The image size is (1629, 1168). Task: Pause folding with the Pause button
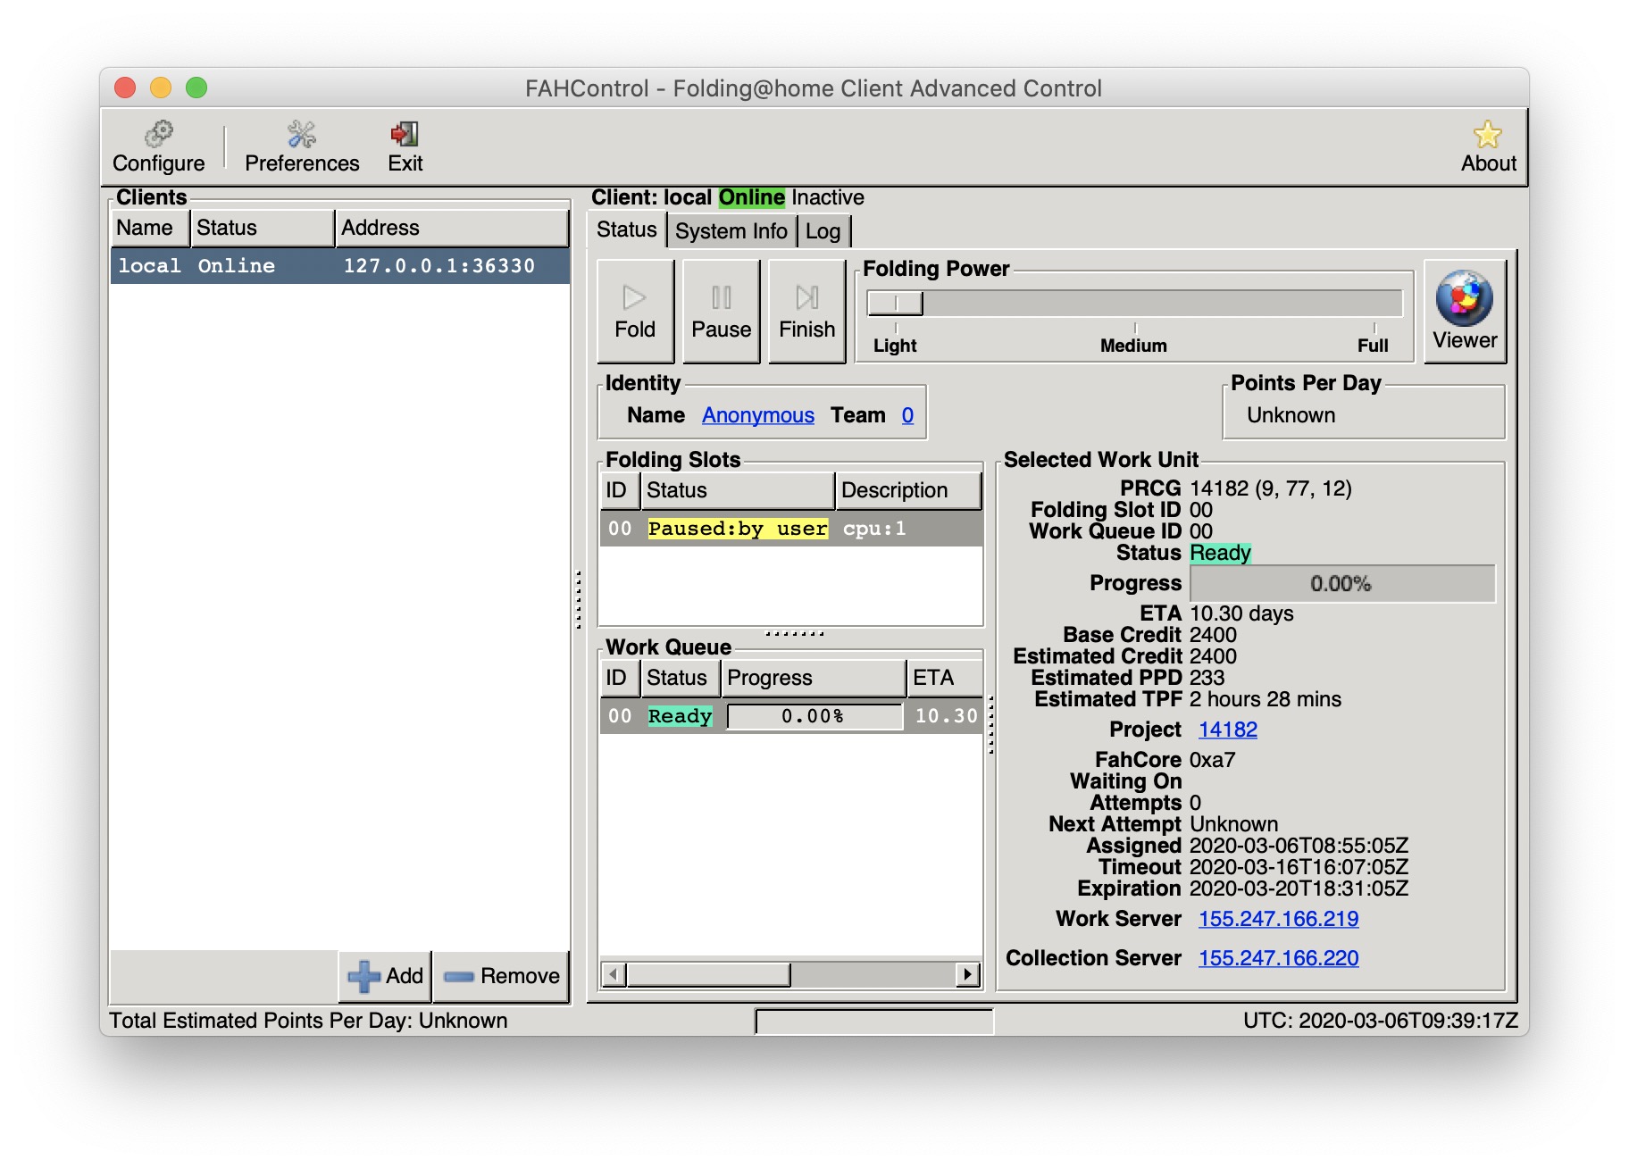[721, 311]
